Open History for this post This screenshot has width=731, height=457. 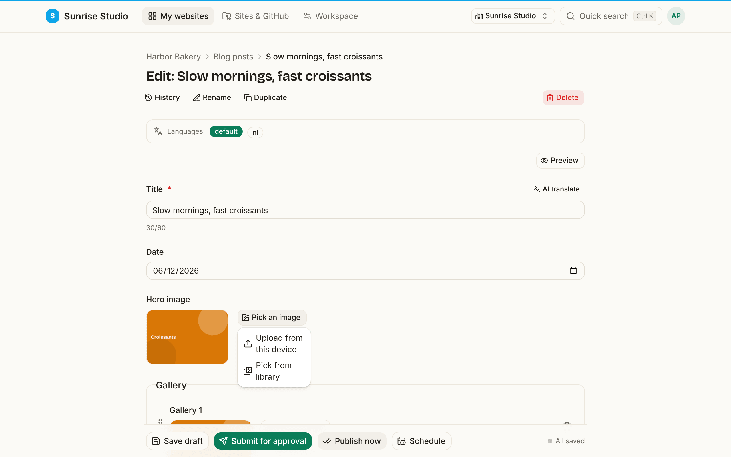click(x=162, y=98)
